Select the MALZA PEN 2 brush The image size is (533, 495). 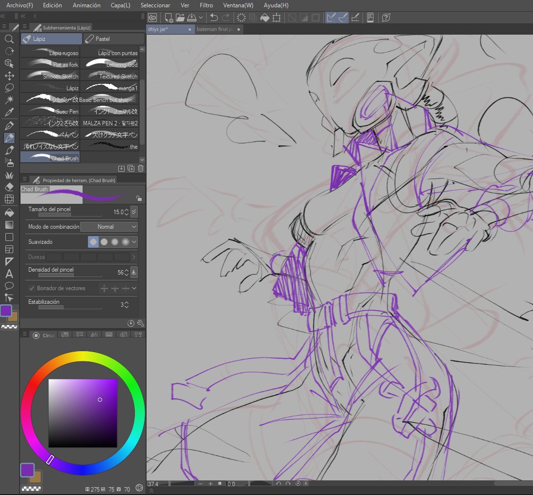pyautogui.click(x=109, y=123)
